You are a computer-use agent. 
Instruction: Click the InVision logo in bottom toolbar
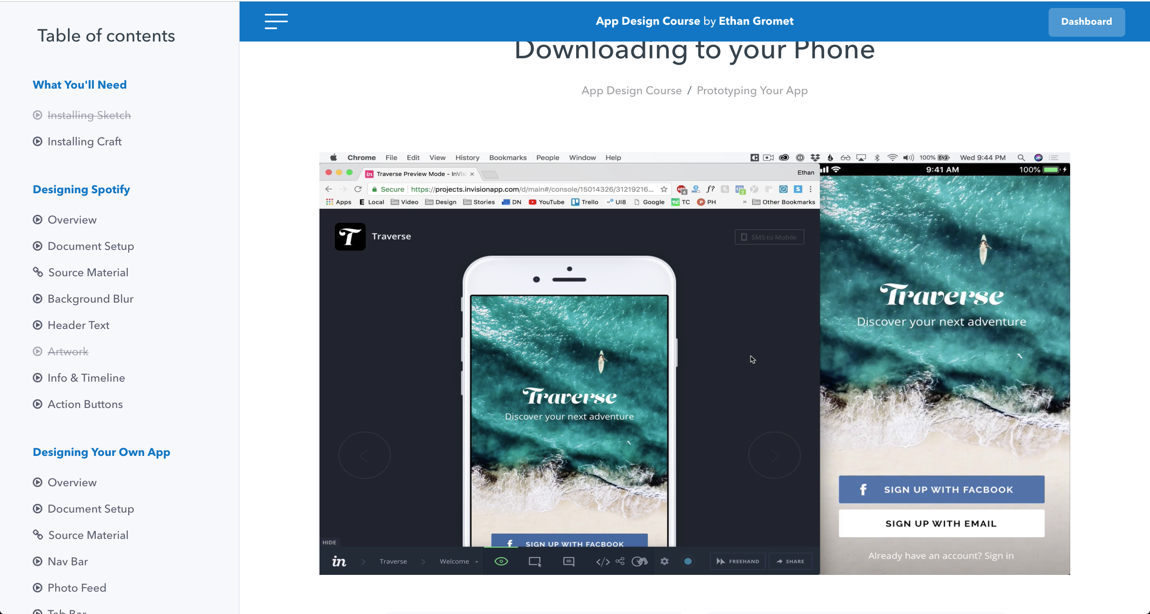[x=339, y=561]
